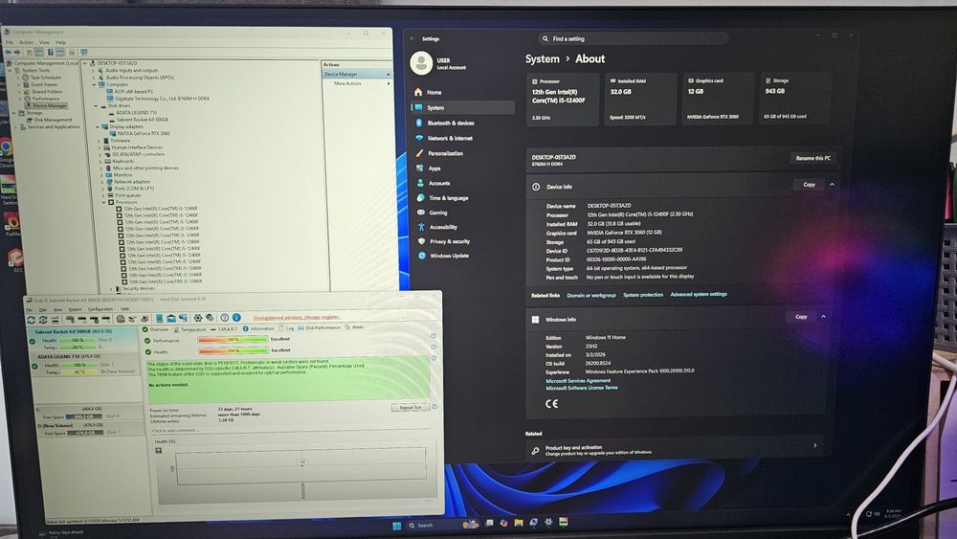Click the save graph floppy icon under Health (%)
This screenshot has width=957, height=539.
coord(159,451)
